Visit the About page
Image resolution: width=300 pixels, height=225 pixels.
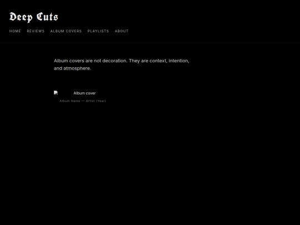(x=122, y=31)
